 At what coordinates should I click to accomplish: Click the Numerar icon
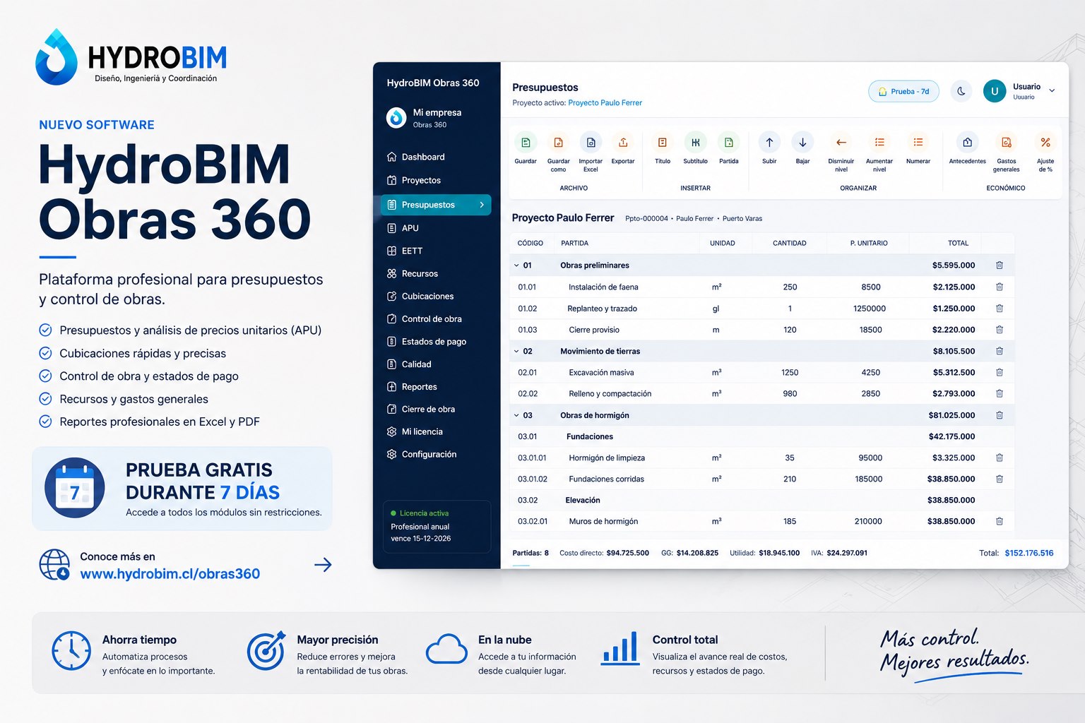(918, 143)
